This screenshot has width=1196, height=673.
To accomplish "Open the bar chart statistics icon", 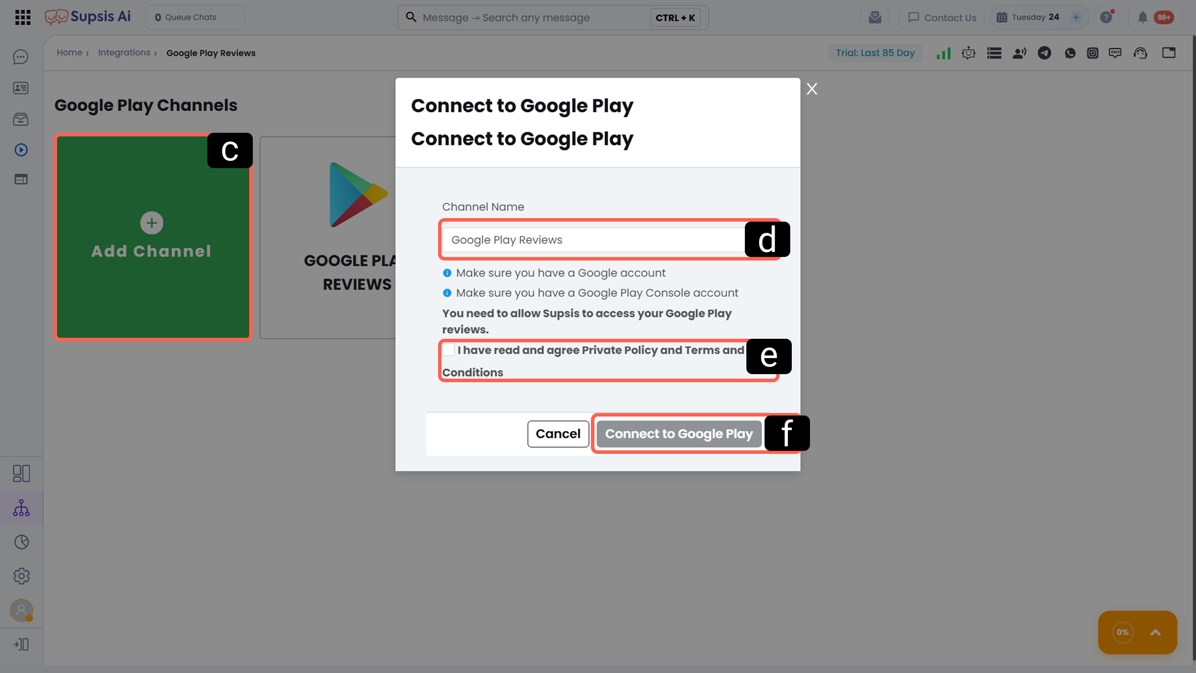I will click(x=944, y=53).
